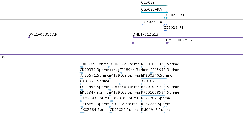Select the EP18944.3prime EST arrow
The height and width of the screenshot is (114, 243).
[x=121, y=73]
